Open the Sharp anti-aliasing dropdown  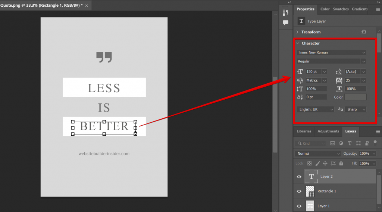(355, 109)
